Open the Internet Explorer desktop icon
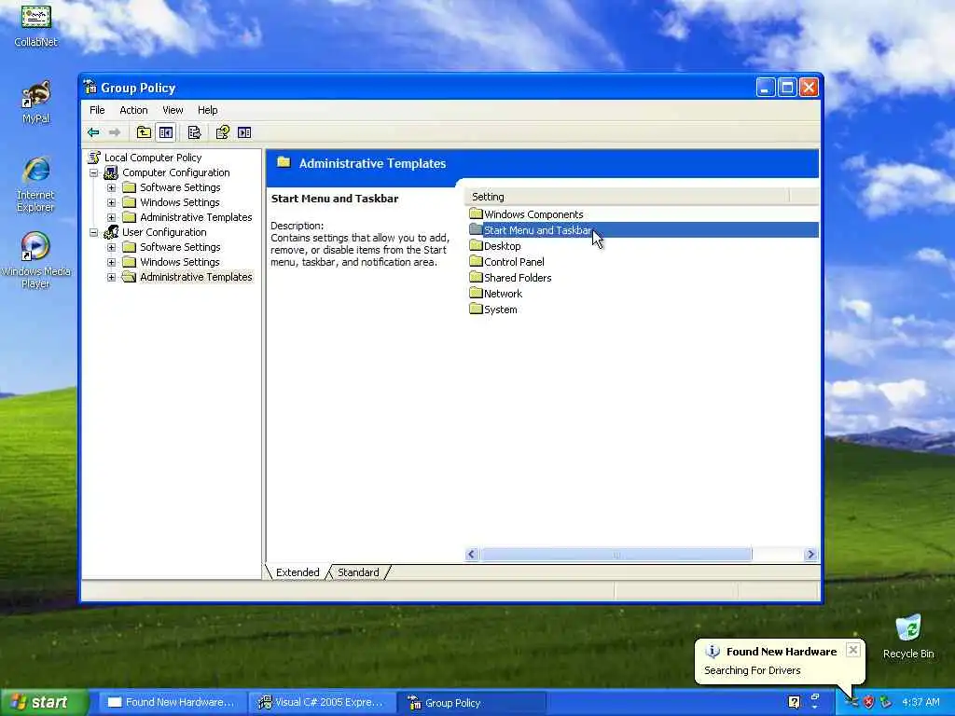The width and height of the screenshot is (955, 716). point(36,185)
